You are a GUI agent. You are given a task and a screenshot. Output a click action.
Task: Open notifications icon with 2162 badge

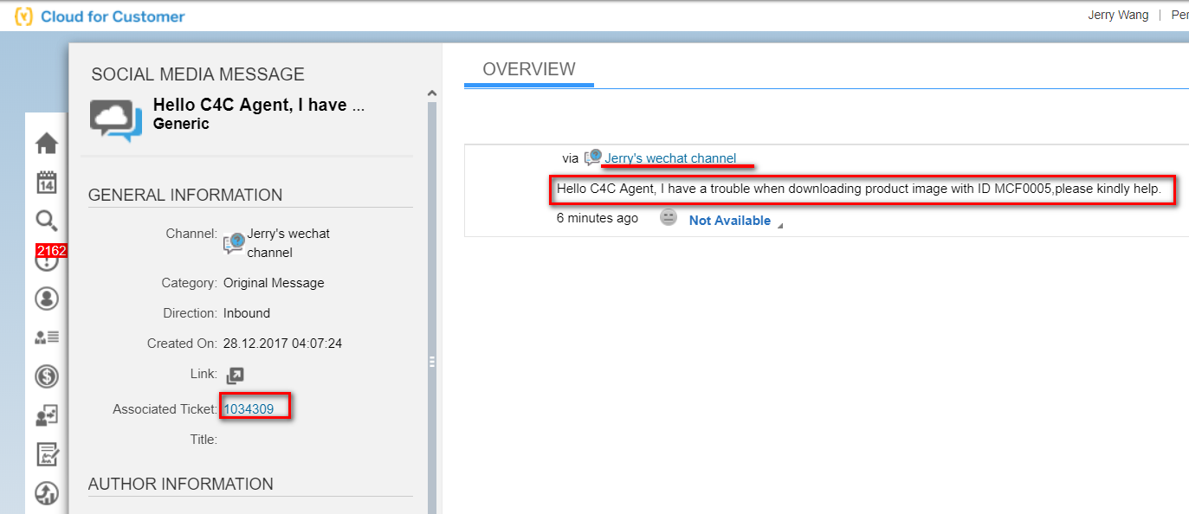click(46, 259)
